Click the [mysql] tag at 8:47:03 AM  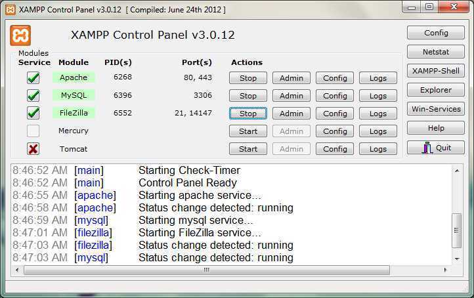click(x=91, y=257)
